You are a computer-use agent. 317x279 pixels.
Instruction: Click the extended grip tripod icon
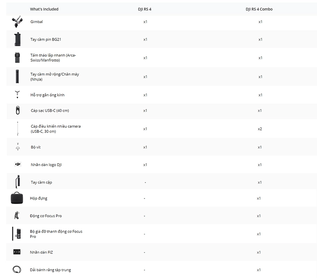click(17, 76)
